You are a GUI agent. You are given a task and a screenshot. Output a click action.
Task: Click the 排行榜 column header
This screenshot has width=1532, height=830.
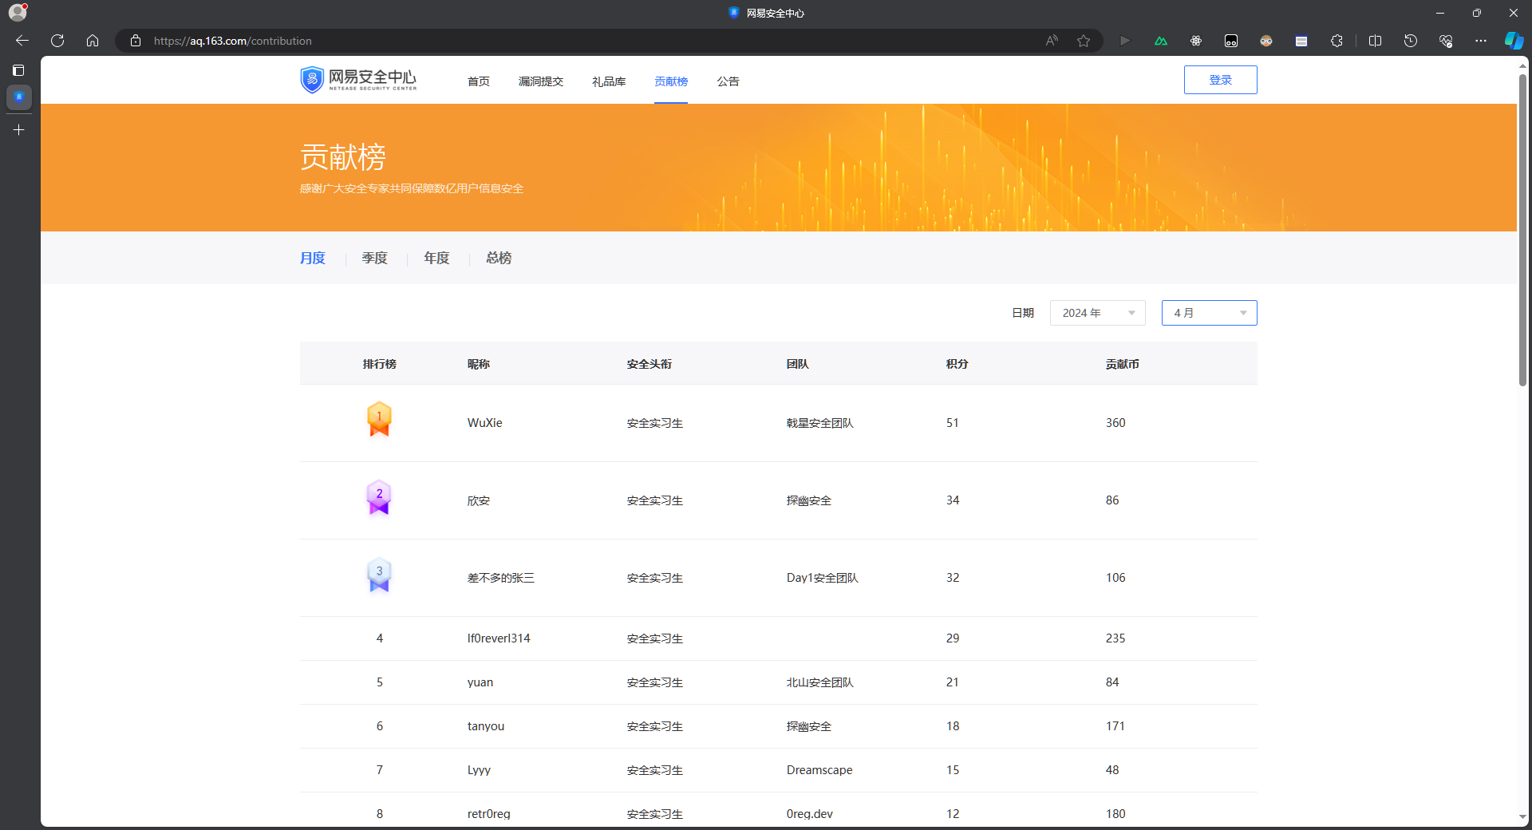pos(380,364)
